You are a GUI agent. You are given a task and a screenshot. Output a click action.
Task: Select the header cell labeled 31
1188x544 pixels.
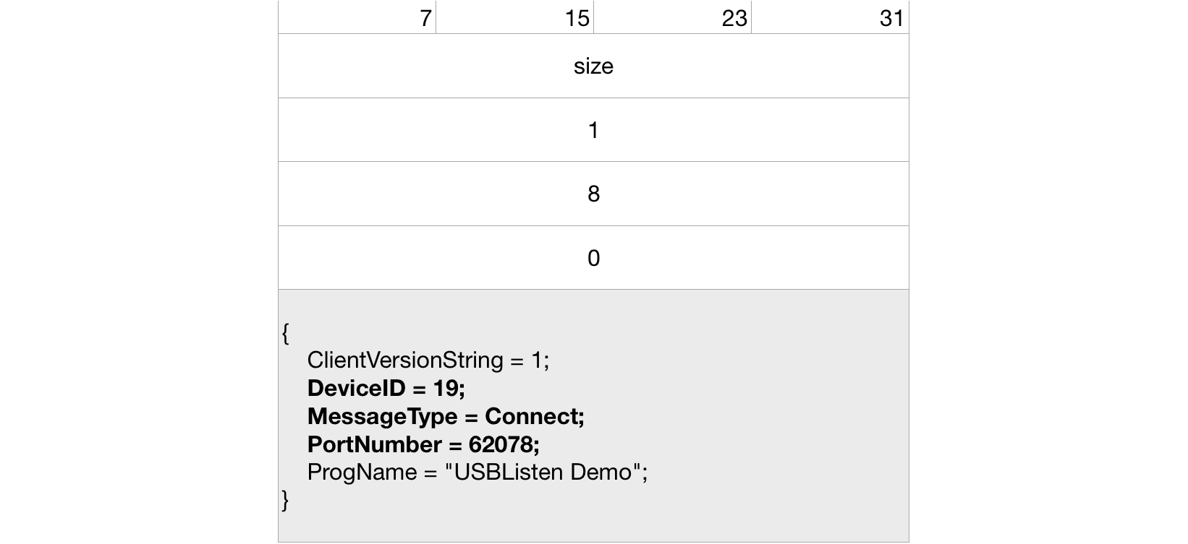[831, 18]
